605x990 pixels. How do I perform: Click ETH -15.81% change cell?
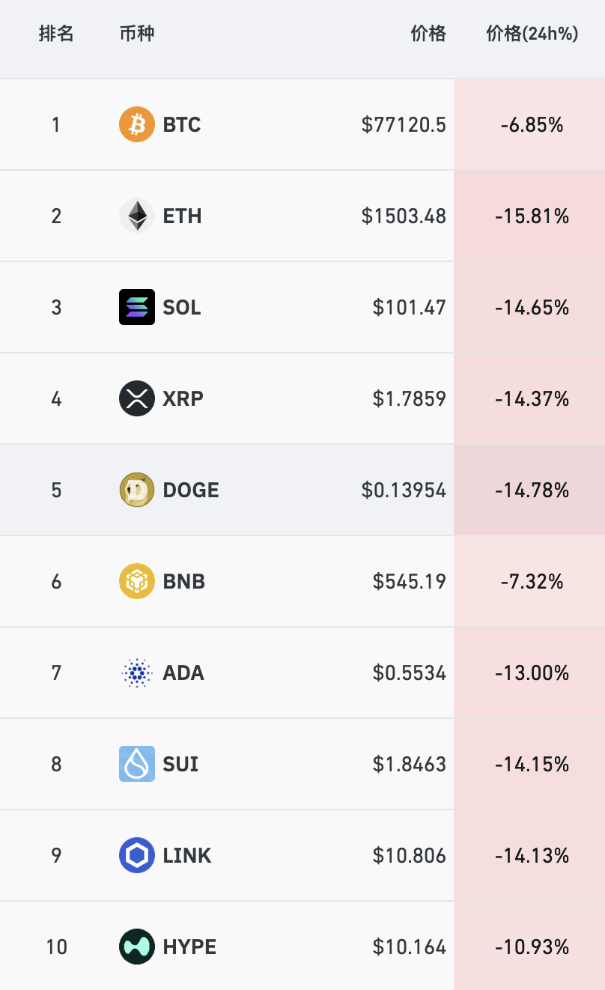[x=532, y=216]
